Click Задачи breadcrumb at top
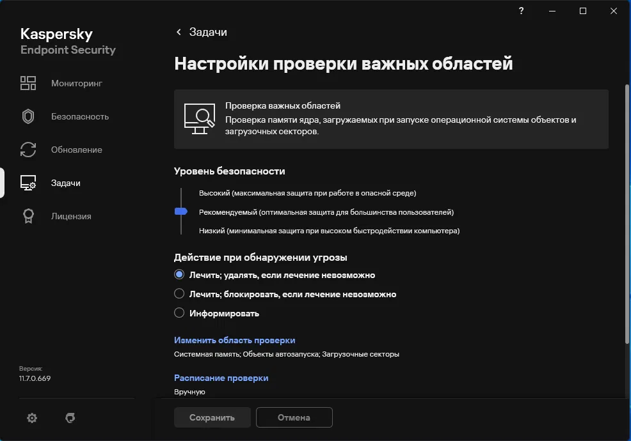631x441 pixels. [x=208, y=32]
